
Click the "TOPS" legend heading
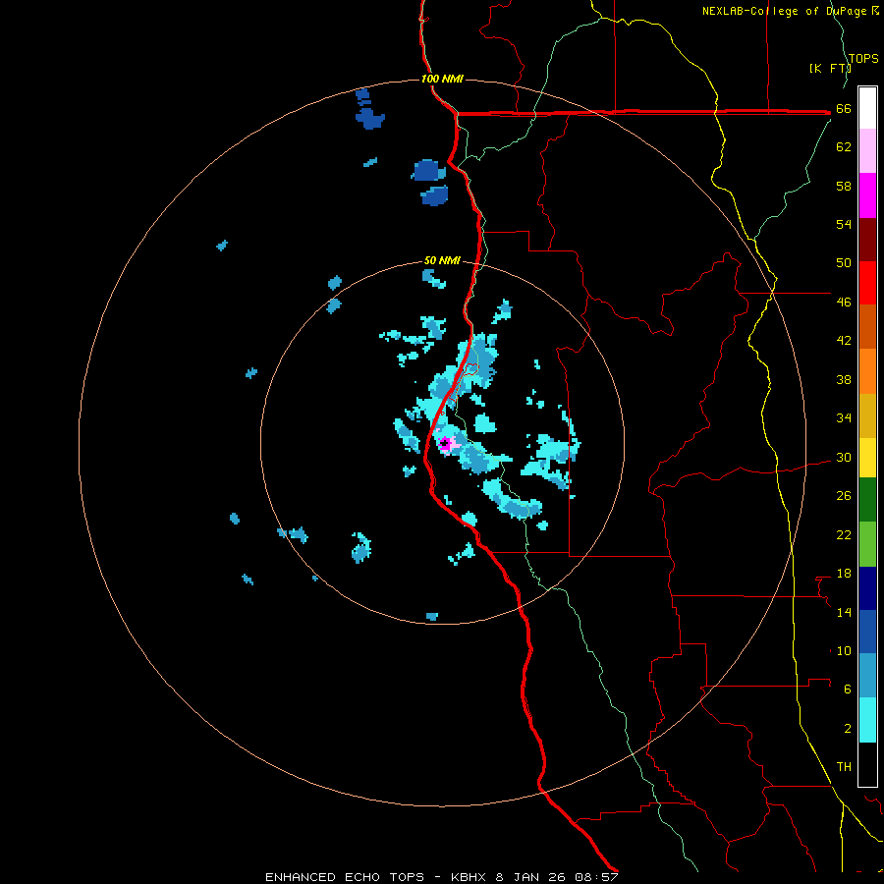[x=863, y=59]
